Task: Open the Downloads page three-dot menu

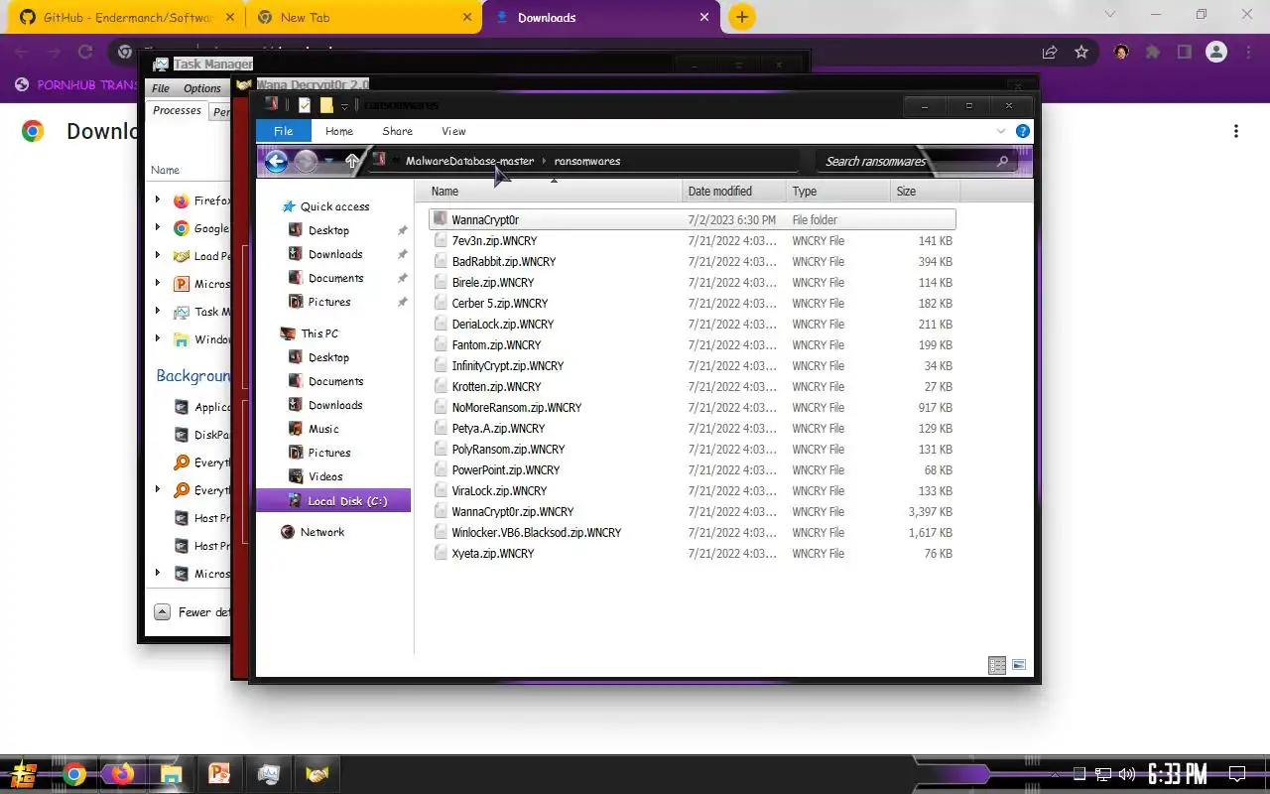Action: coord(1236,131)
